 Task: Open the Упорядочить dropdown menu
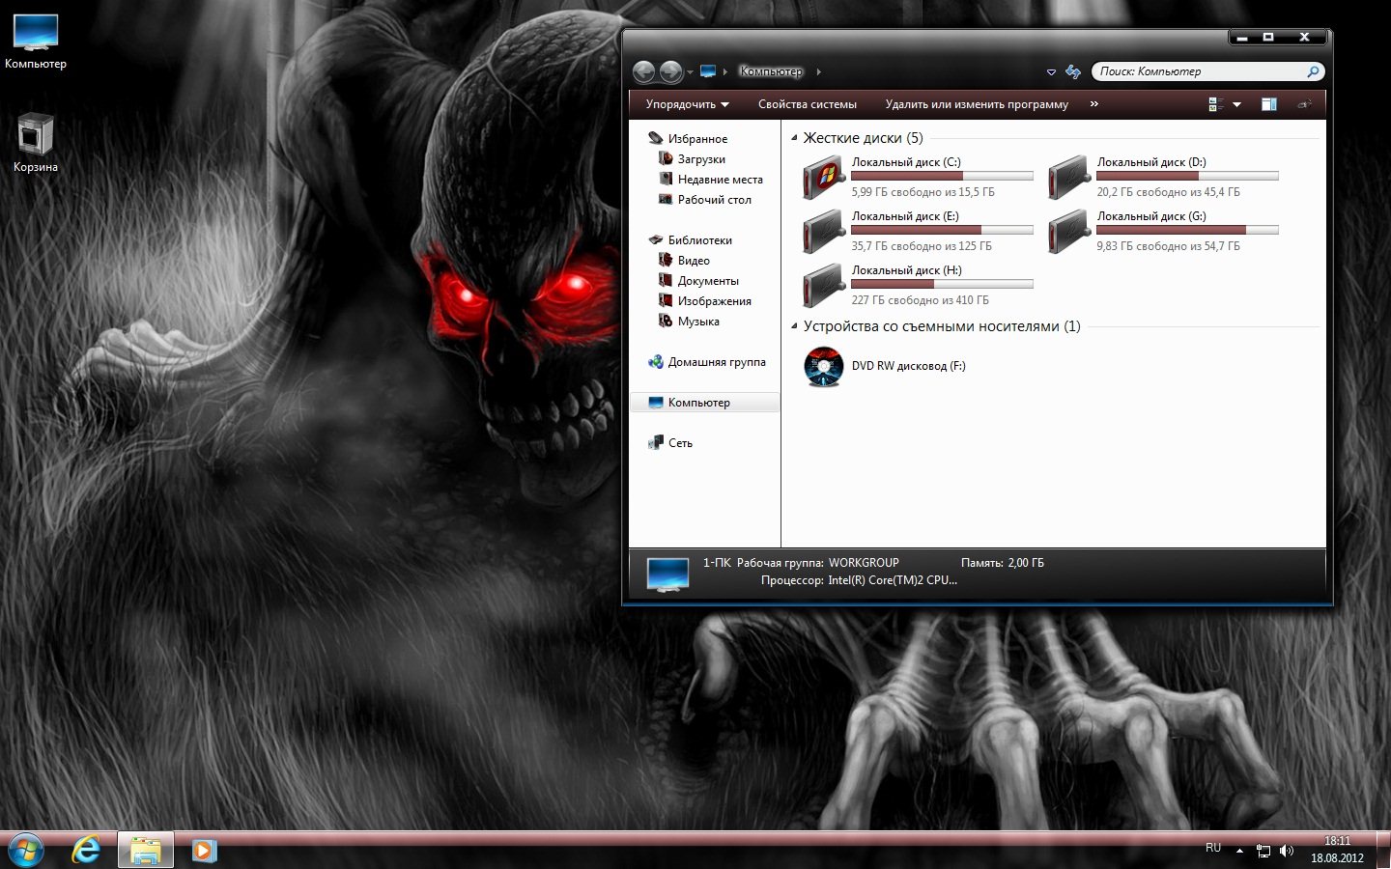click(x=687, y=104)
